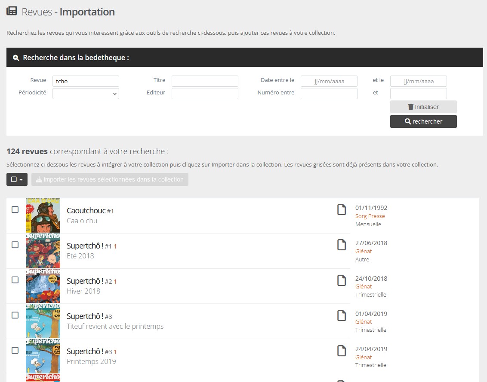Image resolution: width=487 pixels, height=382 pixels.
Task: Click the Editeur text field
Action: coord(205,94)
